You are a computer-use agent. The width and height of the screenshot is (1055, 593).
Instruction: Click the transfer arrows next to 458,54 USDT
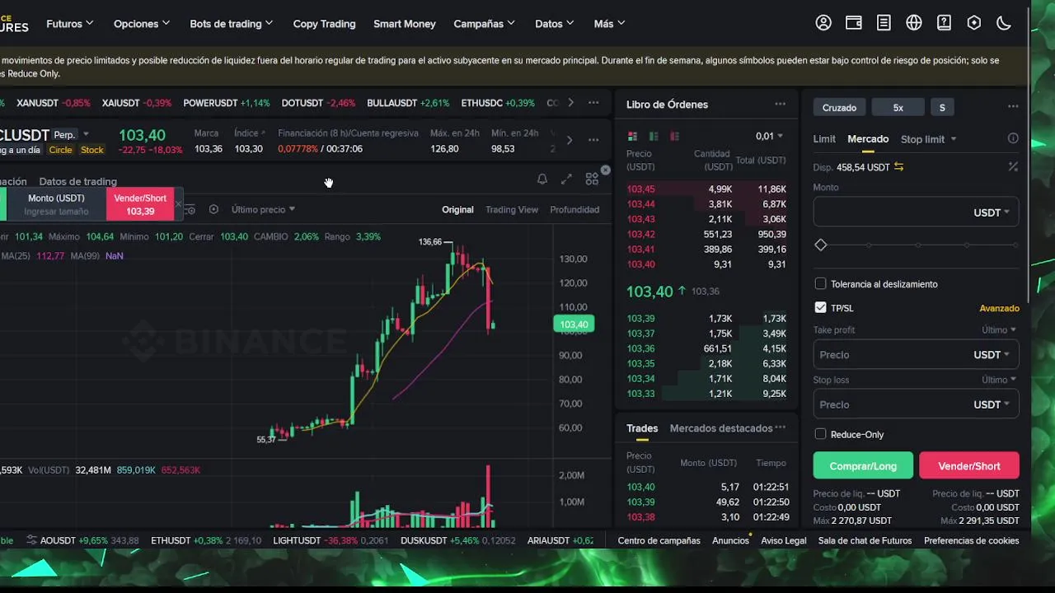click(898, 166)
